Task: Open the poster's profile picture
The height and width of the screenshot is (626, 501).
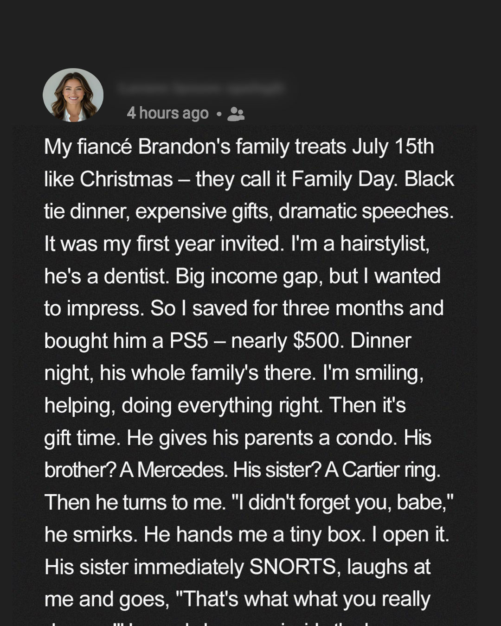Action: 73,96
